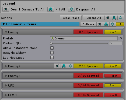Expand the UFO 2 item

click(6, 95)
